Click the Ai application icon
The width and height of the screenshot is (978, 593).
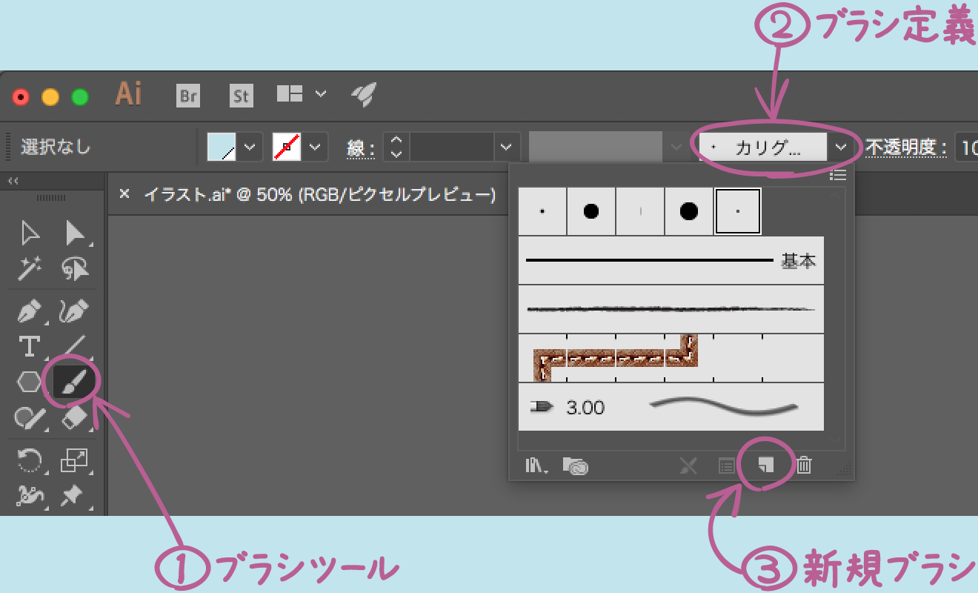coord(128,94)
